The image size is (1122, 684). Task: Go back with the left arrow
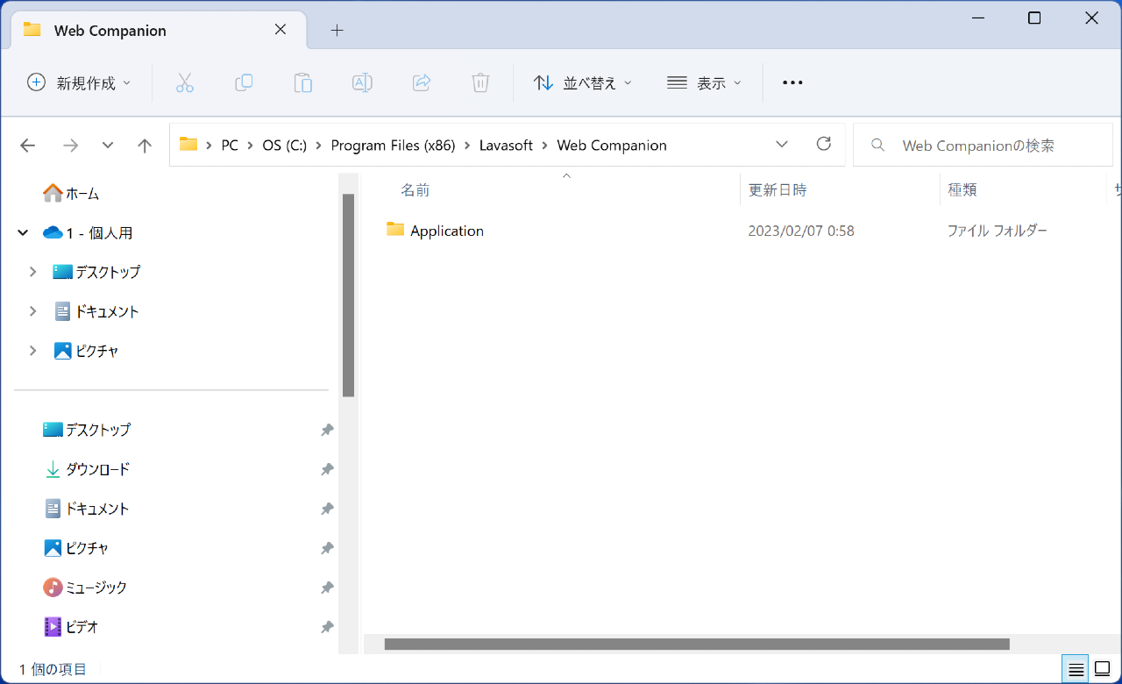pyautogui.click(x=28, y=146)
